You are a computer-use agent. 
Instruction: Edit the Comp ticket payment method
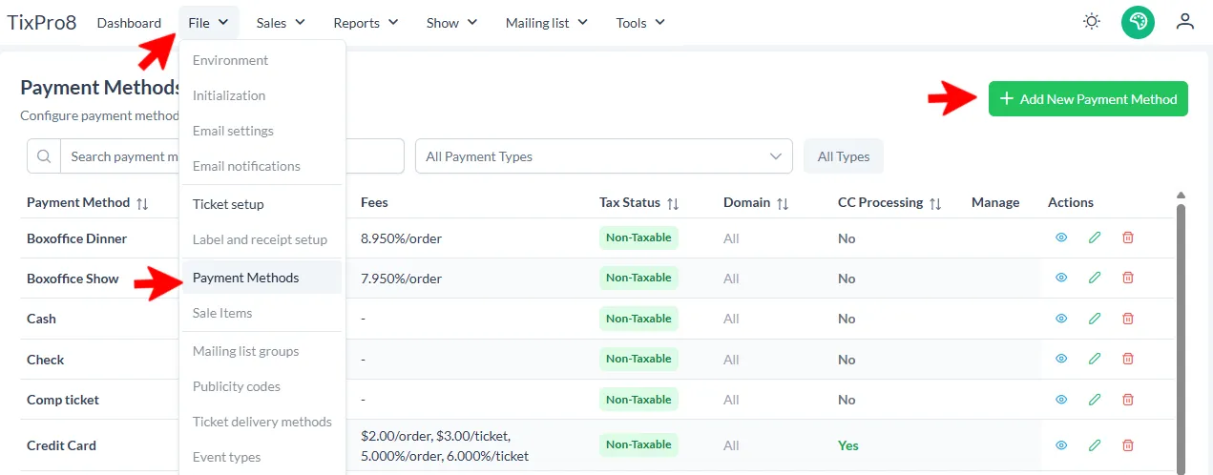tap(1095, 400)
